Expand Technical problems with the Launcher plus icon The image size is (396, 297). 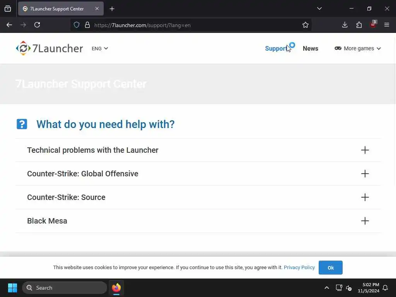click(x=365, y=150)
